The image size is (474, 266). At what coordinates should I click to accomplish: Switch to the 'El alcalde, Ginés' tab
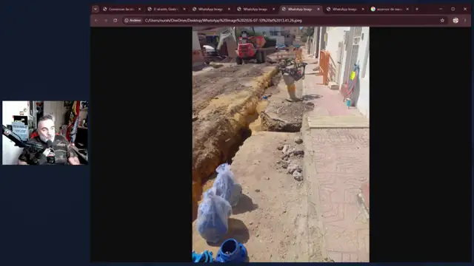[x=166, y=9]
